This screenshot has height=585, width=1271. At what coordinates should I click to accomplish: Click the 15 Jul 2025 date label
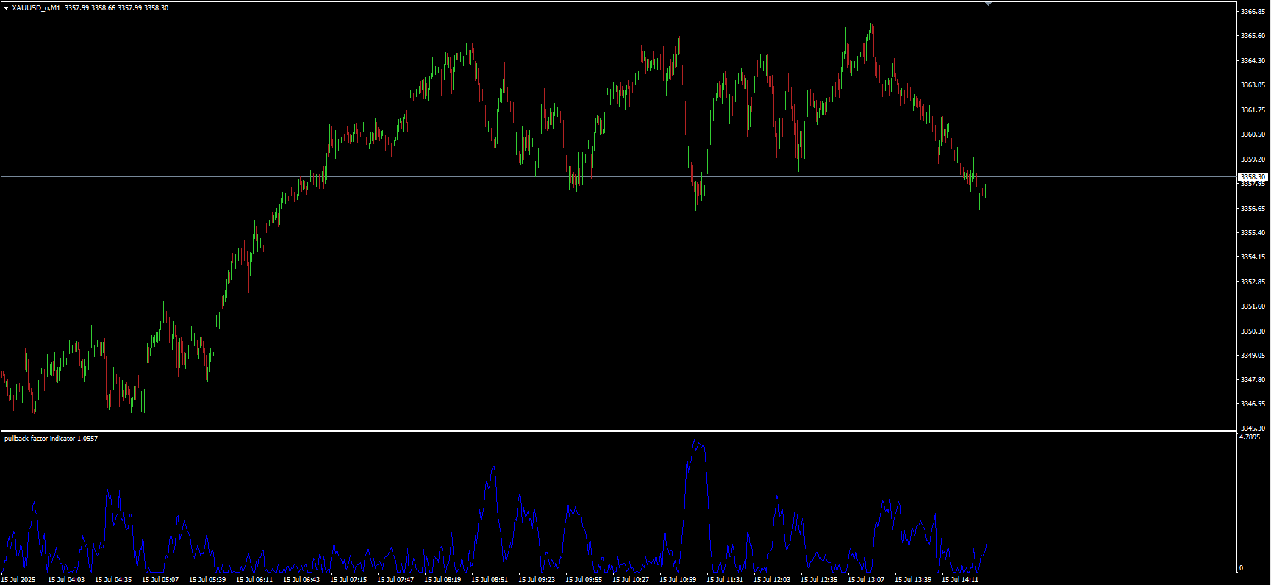click(x=18, y=580)
